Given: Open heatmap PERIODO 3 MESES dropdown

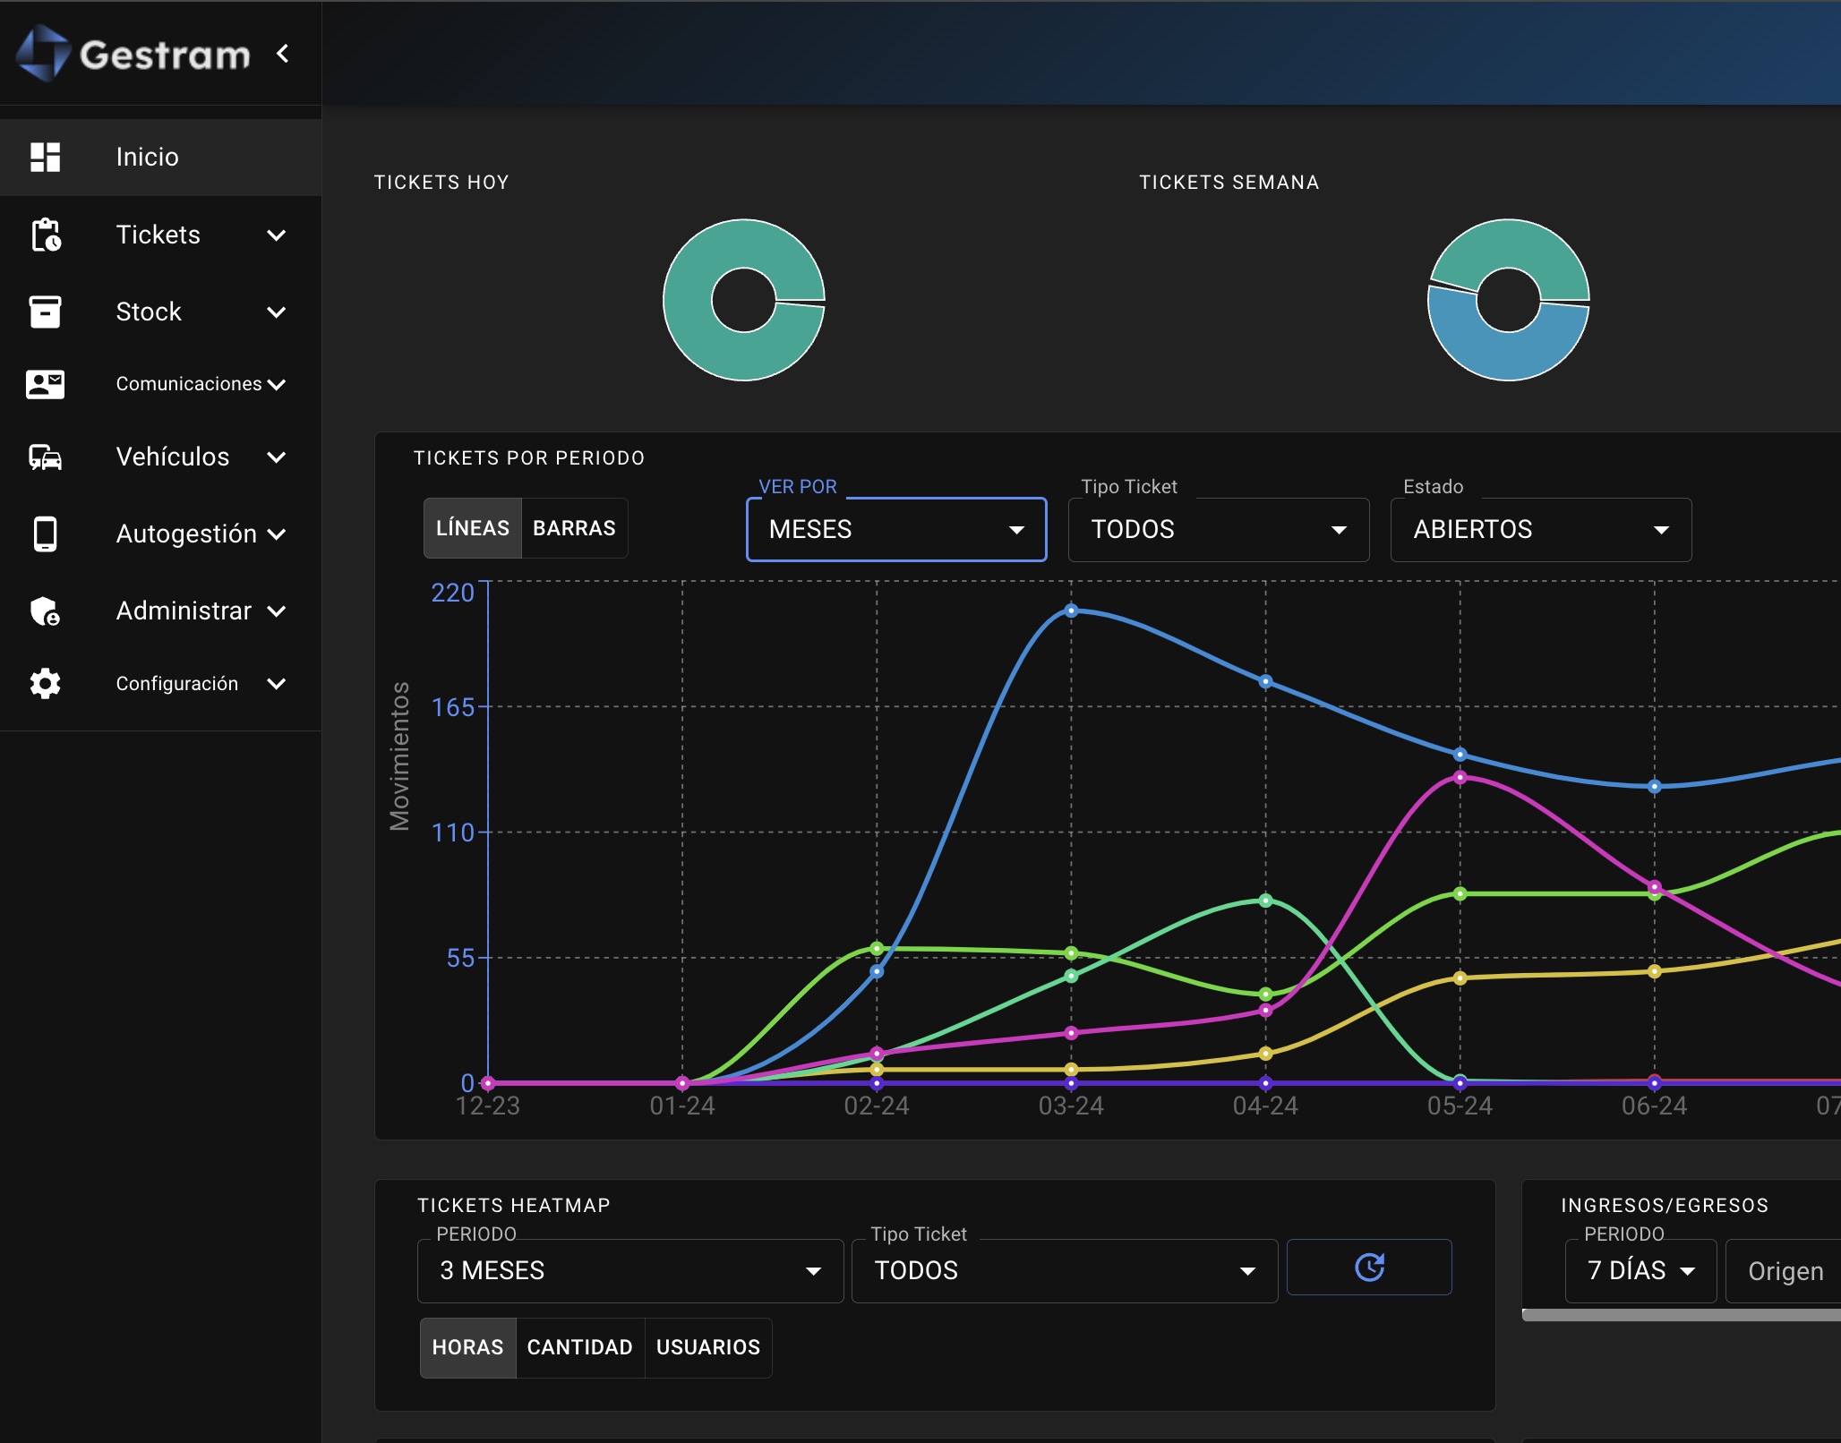Looking at the screenshot, I should [629, 1271].
